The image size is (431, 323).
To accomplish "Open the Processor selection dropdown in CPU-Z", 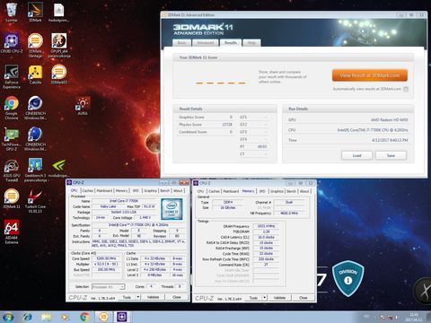I will [108, 287].
